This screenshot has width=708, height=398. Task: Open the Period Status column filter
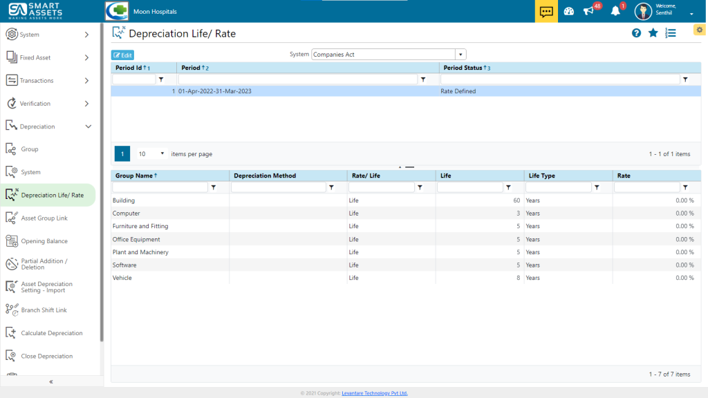pyautogui.click(x=686, y=79)
